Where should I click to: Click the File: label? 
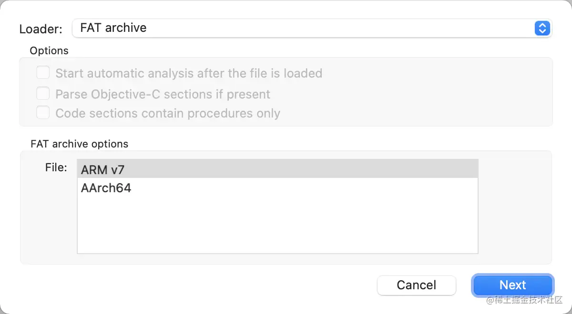(56, 167)
